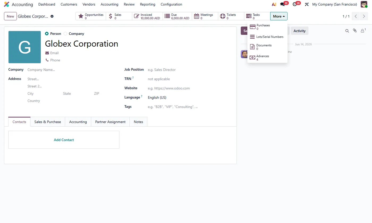Open Advances 4 in More dropdown
The height and width of the screenshot is (223, 372).
[267, 58]
